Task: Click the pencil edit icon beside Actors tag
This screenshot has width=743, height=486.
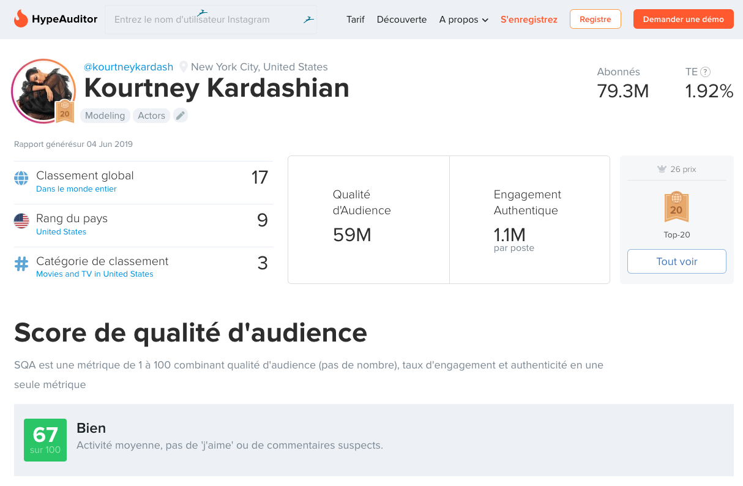Action: tap(180, 115)
